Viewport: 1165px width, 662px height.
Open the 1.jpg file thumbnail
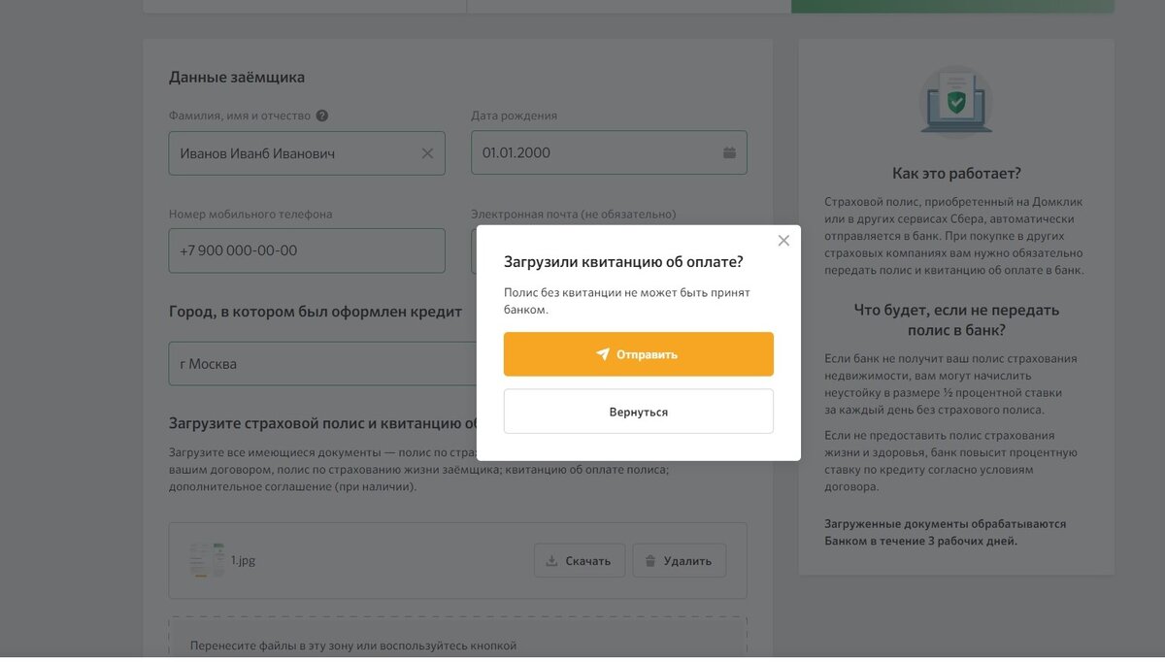tap(206, 560)
